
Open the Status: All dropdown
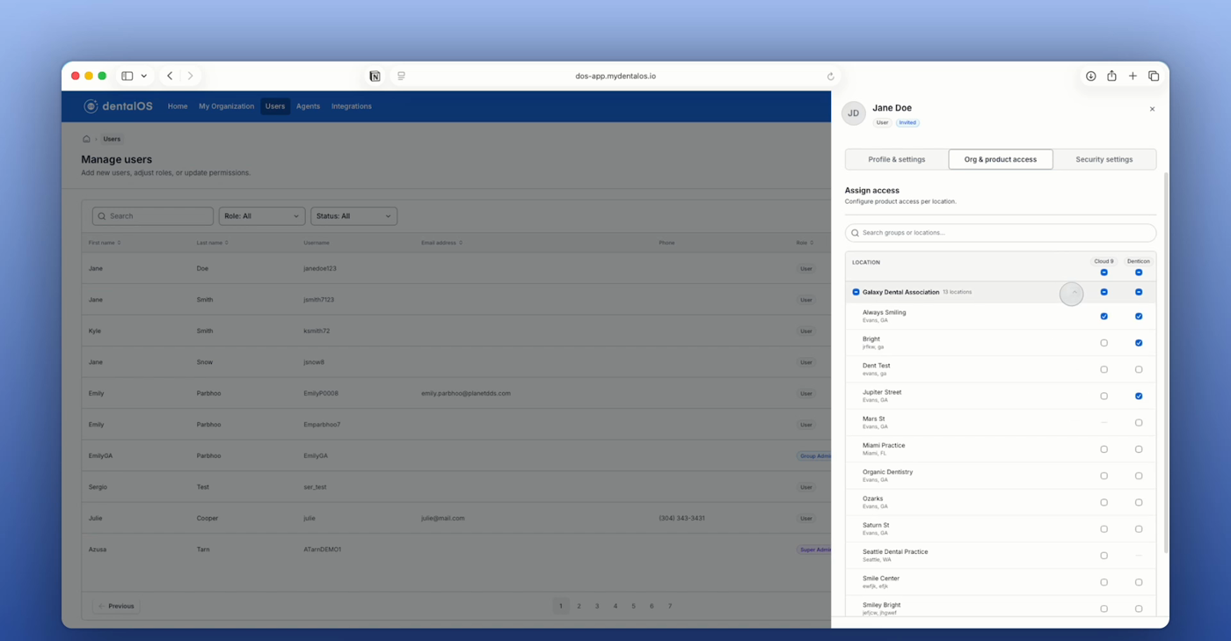353,216
